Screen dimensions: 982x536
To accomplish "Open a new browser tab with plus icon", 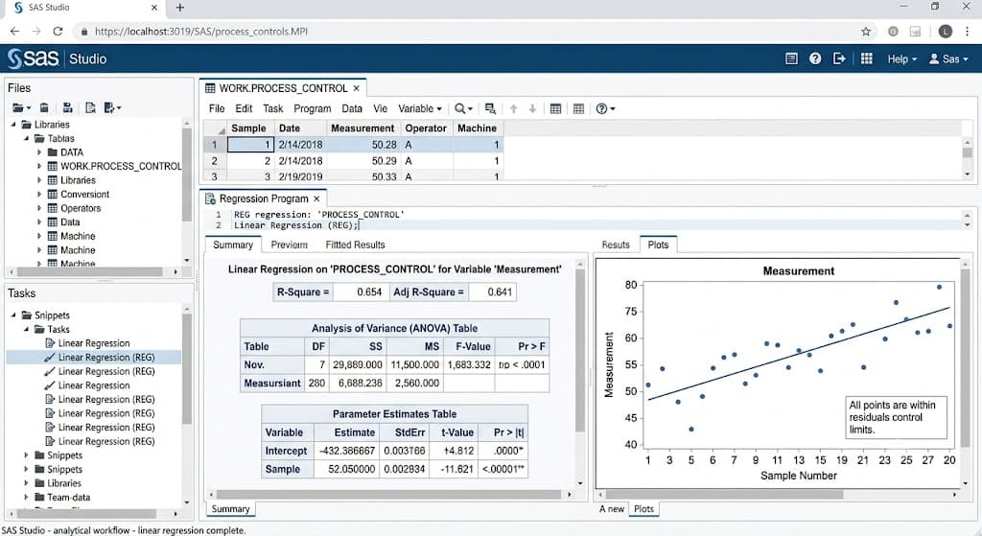I will (179, 8).
